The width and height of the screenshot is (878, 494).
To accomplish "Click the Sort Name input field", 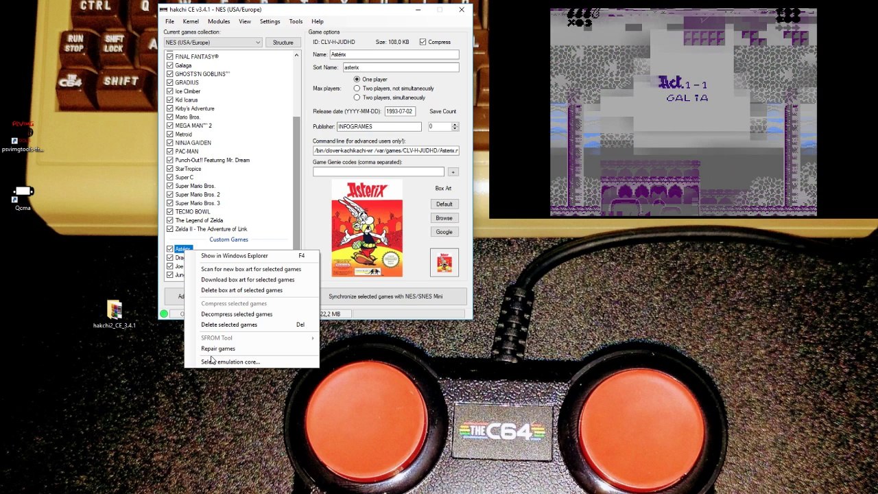I will pyautogui.click(x=400, y=67).
